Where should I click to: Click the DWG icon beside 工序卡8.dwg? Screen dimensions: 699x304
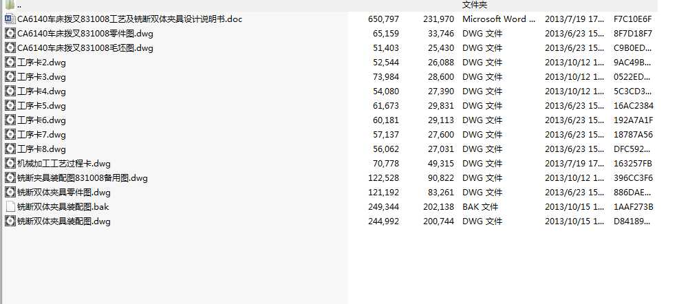tap(10, 149)
